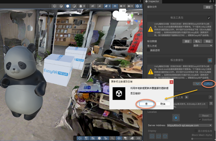This screenshot has width=216, height=141.
Task: Click 是 to confirm overwriting server data
Action: click(146, 104)
